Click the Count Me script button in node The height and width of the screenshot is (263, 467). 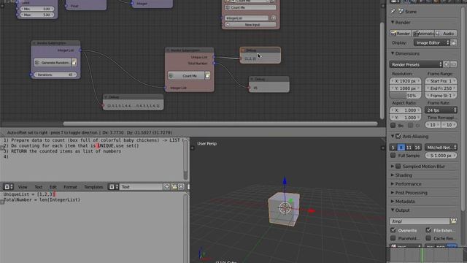pos(186,76)
